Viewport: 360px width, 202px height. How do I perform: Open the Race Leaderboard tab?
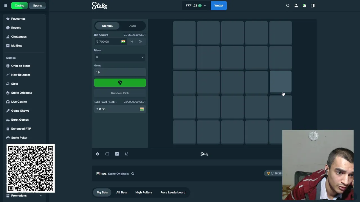point(173,192)
